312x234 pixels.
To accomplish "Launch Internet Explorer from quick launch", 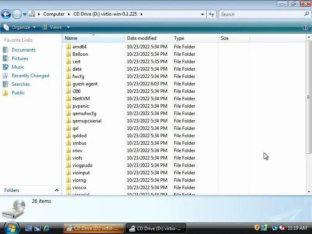I will tap(46, 228).
